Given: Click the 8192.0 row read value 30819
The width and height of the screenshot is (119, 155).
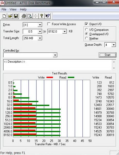Looking at the screenshot, I should coord(110,135).
